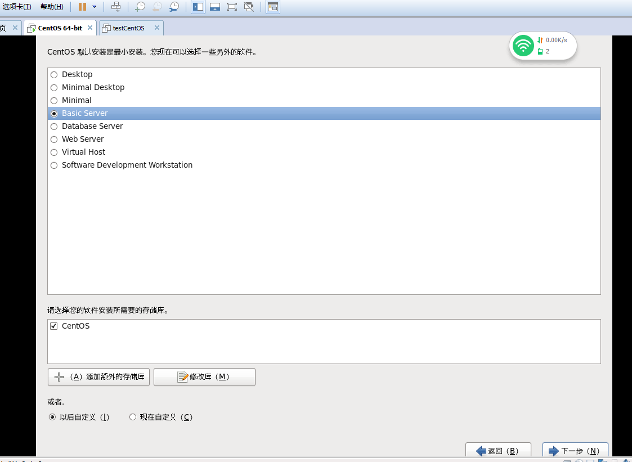This screenshot has width=632, height=462.
Task: Open the 帮助(H) menu
Action: (x=52, y=6)
